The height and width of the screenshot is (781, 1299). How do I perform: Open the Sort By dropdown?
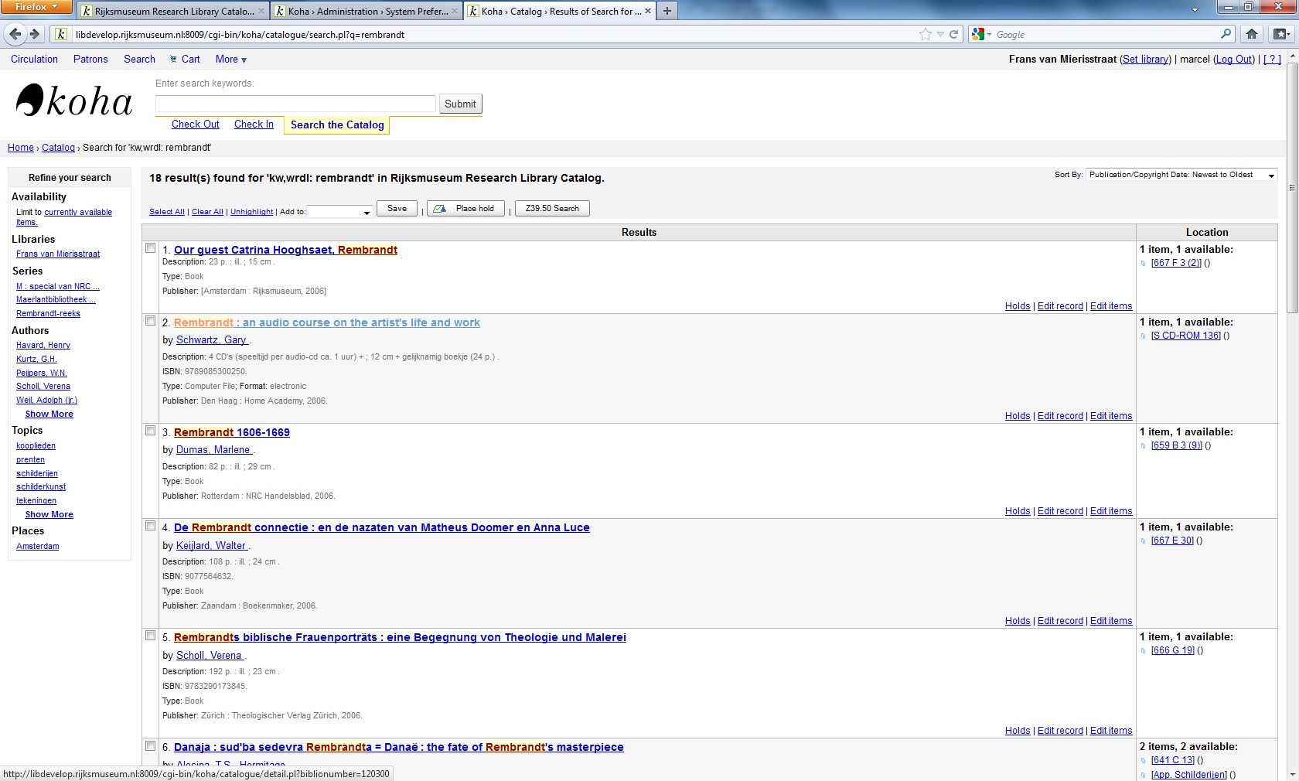1181,176
